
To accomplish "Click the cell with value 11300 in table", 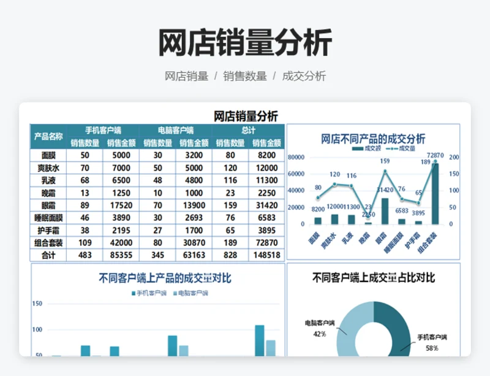I will [266, 180].
